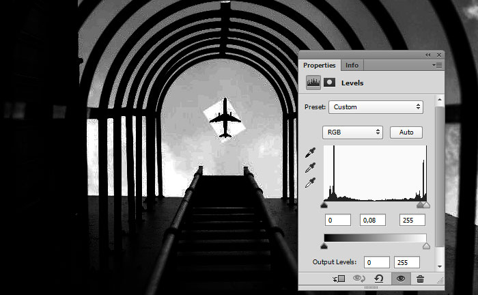The height and width of the screenshot is (295, 478).
Task: Delete the adjustment layer with trash icon
Action: [x=420, y=279]
